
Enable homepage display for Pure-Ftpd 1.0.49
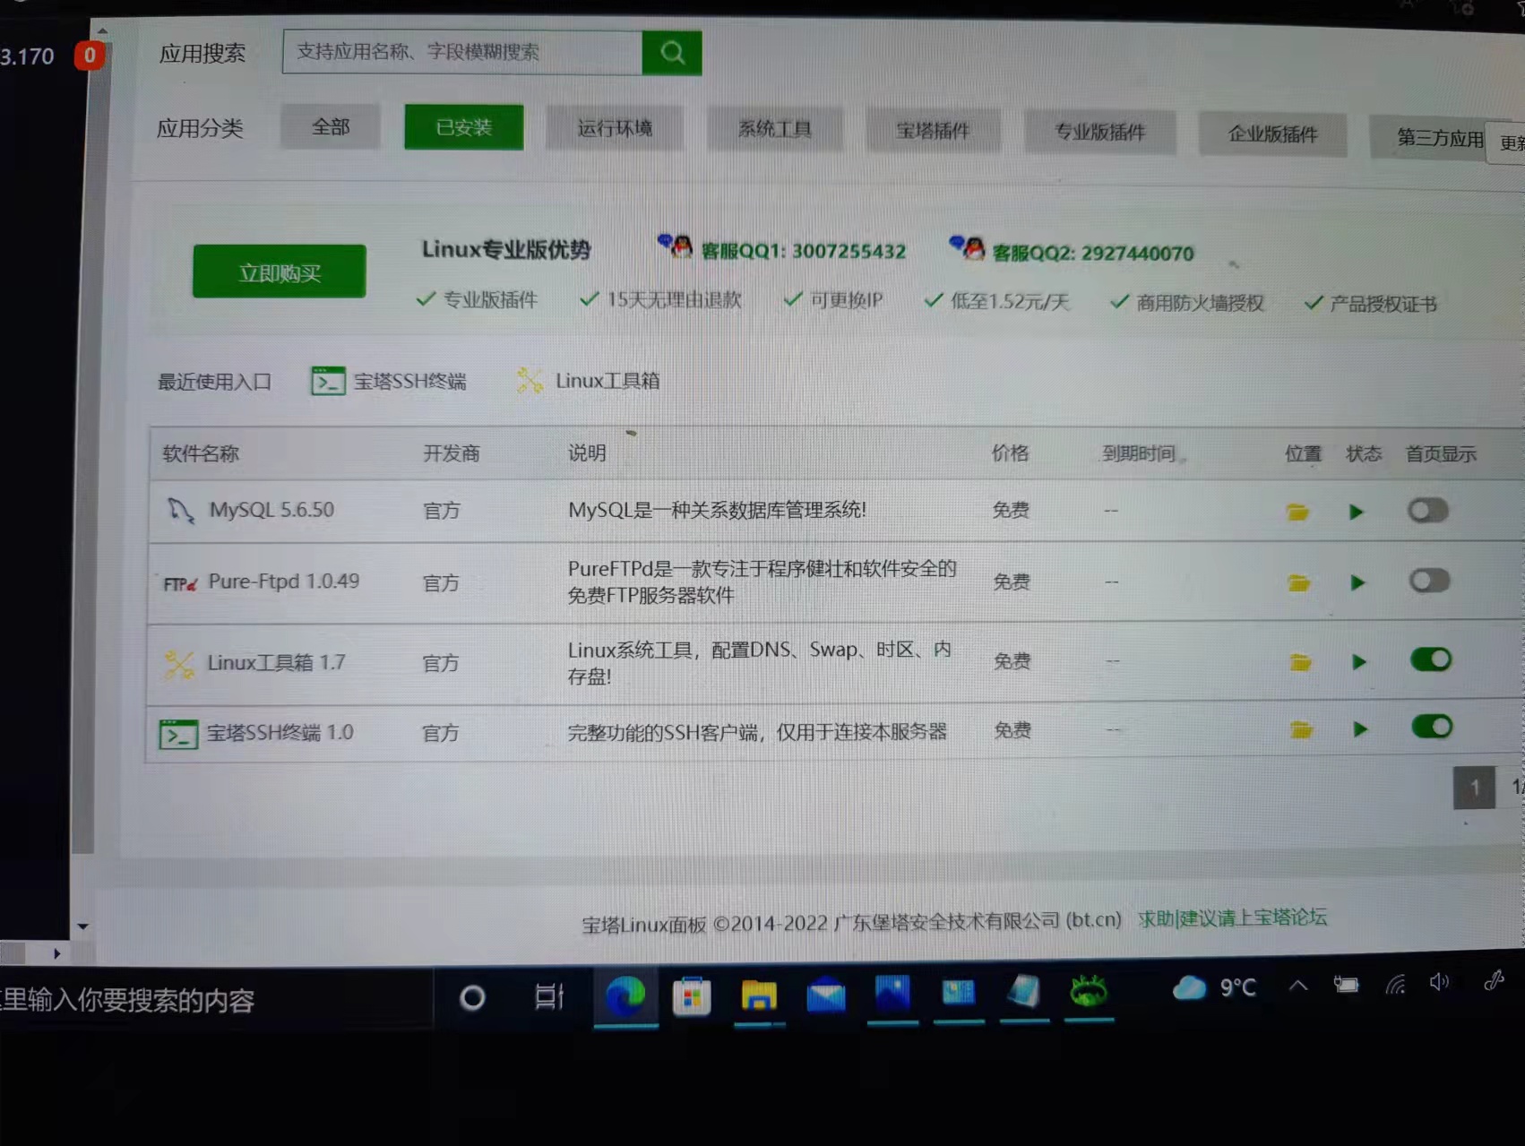[1429, 581]
